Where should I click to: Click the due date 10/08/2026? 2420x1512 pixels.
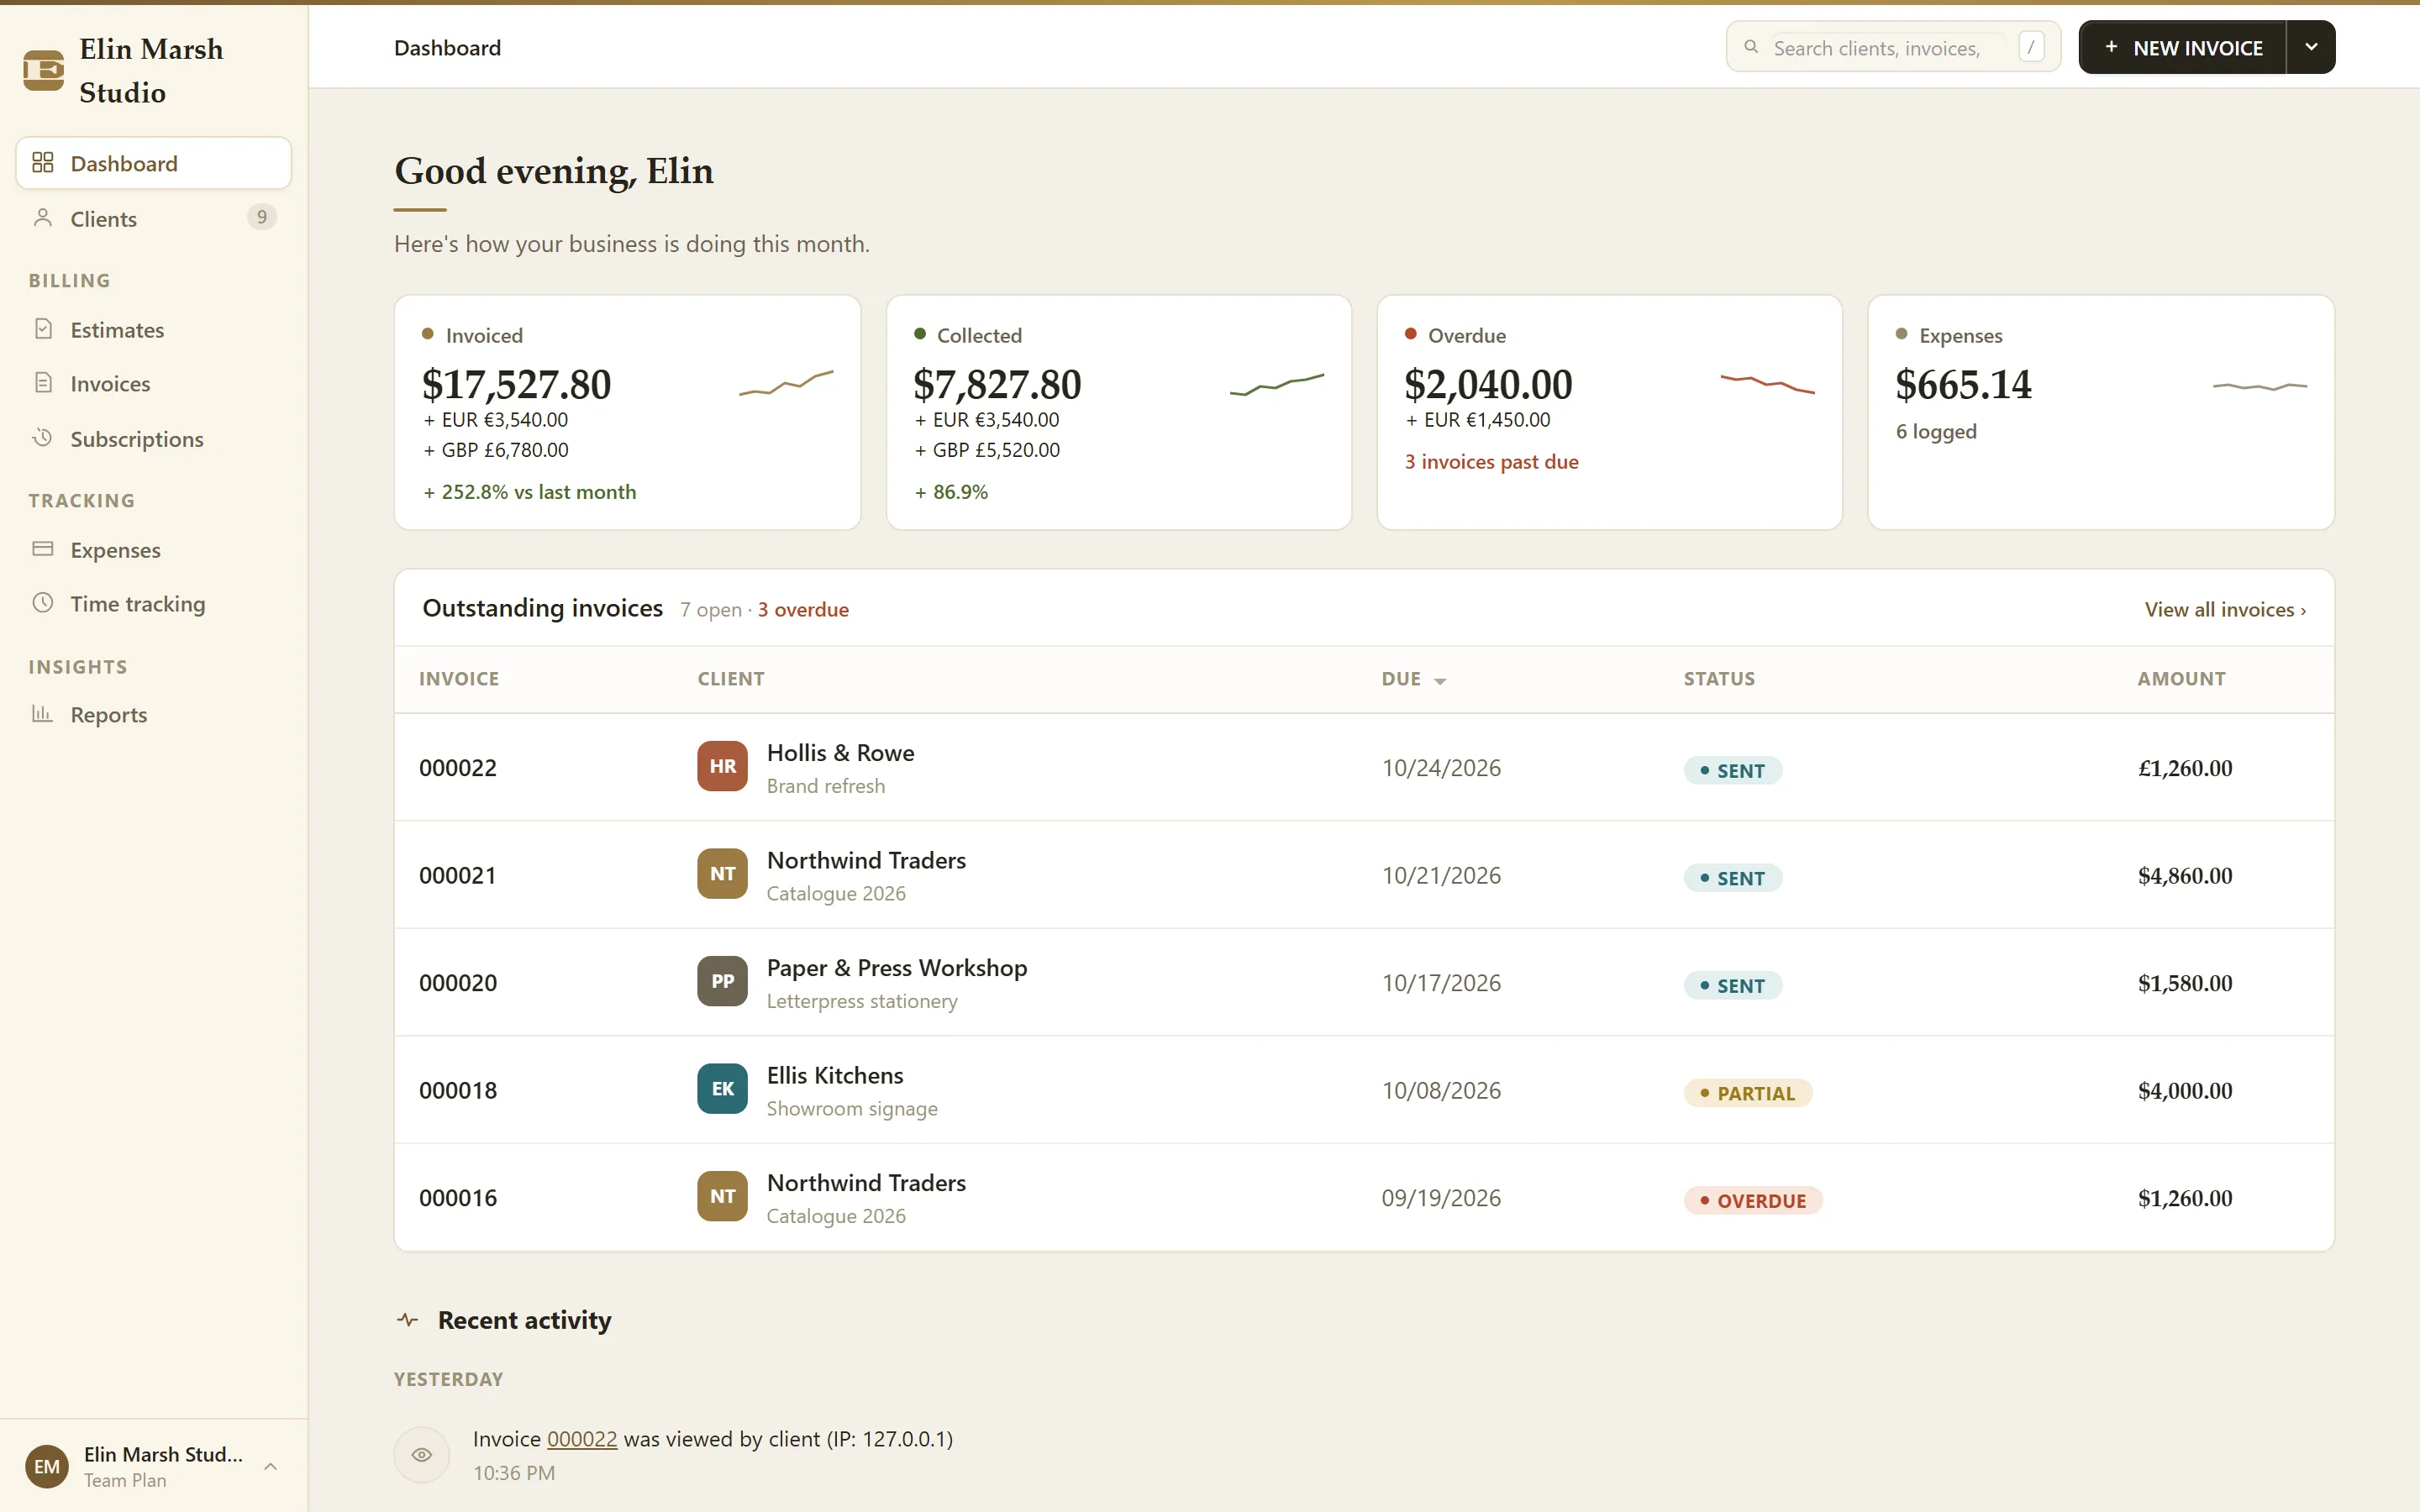(x=1441, y=1090)
